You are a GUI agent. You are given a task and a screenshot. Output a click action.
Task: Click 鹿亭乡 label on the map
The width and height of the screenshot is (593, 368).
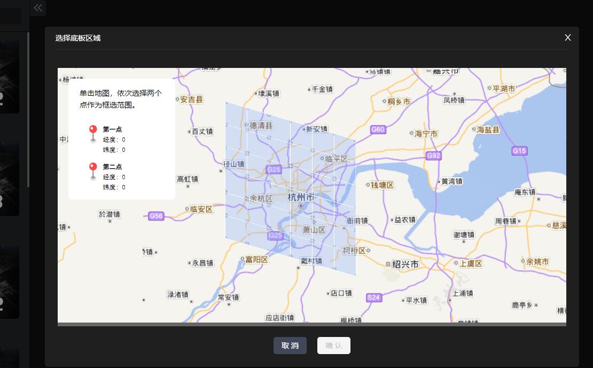click(x=522, y=305)
